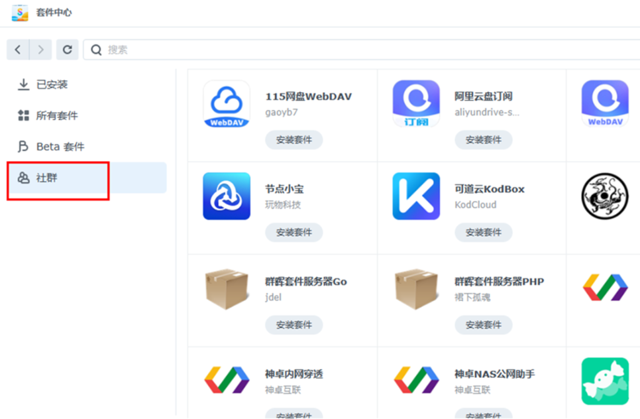Refresh the package list

point(67,50)
